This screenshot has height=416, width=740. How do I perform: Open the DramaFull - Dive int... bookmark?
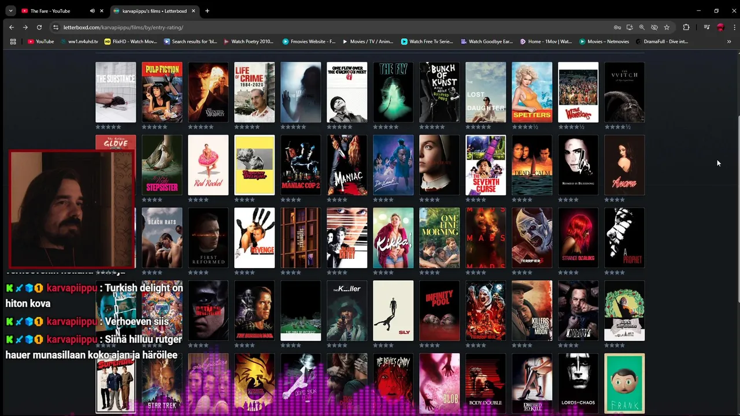[x=661, y=42]
